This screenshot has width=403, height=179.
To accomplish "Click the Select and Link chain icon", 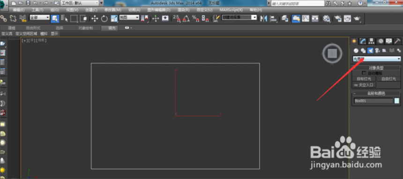I will [x=3, y=18].
